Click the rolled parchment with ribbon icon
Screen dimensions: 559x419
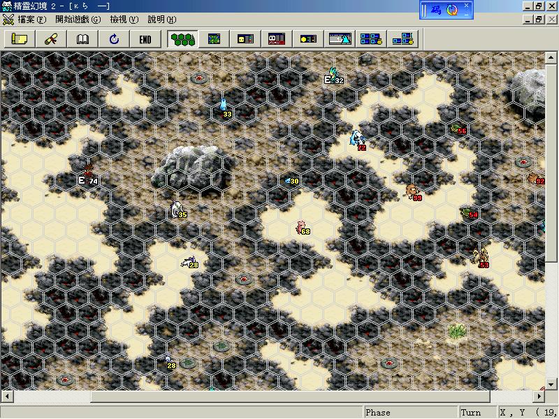(x=51, y=39)
